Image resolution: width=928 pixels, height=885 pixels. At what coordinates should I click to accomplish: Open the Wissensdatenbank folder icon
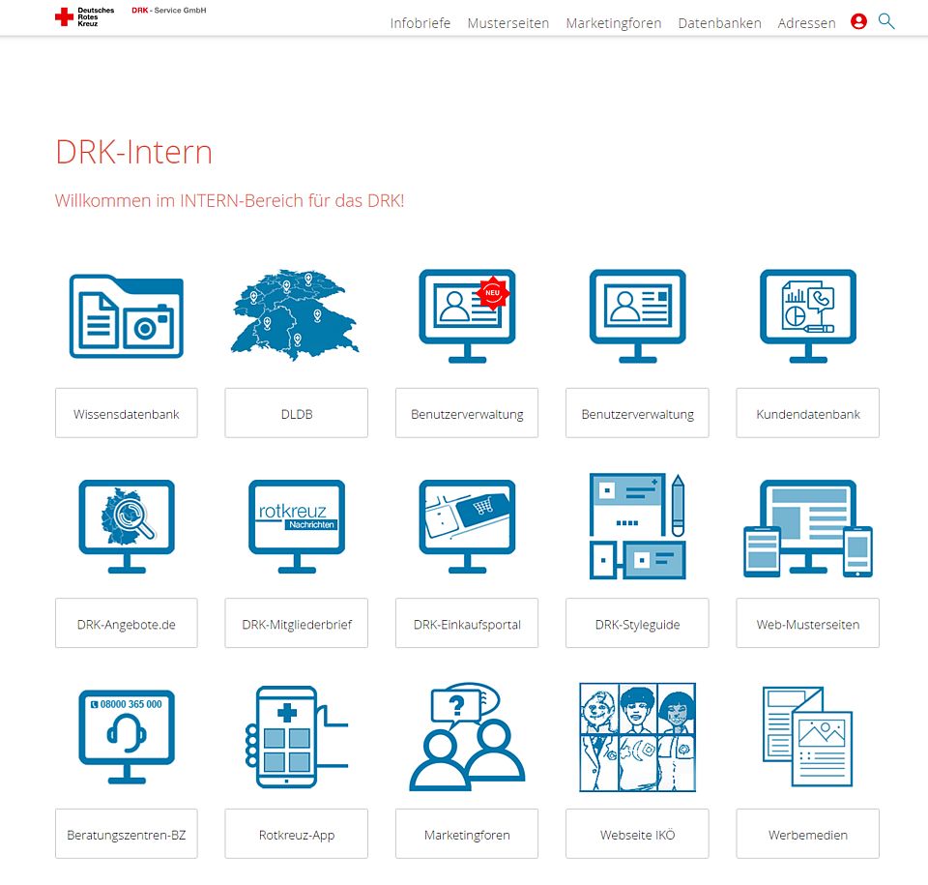126,314
